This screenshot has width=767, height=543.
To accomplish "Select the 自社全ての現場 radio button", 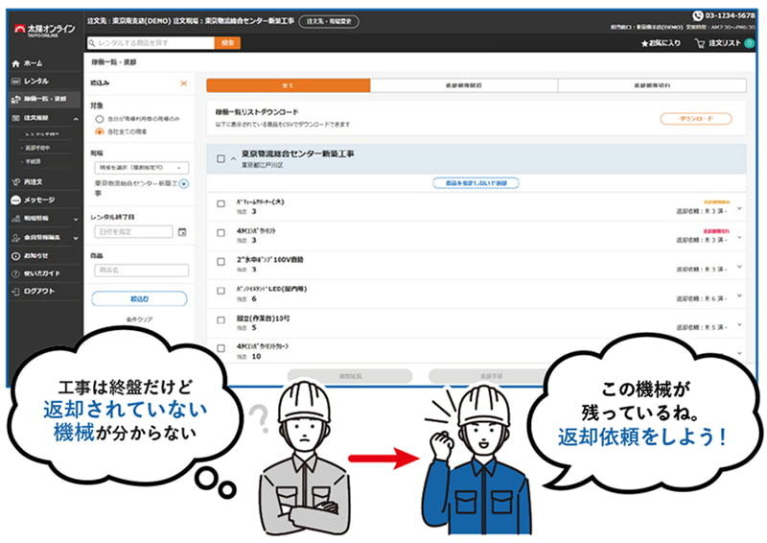I will 99,130.
